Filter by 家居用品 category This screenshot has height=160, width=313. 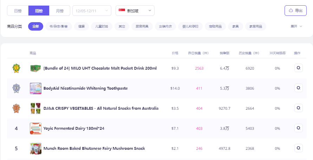(x=255, y=26)
